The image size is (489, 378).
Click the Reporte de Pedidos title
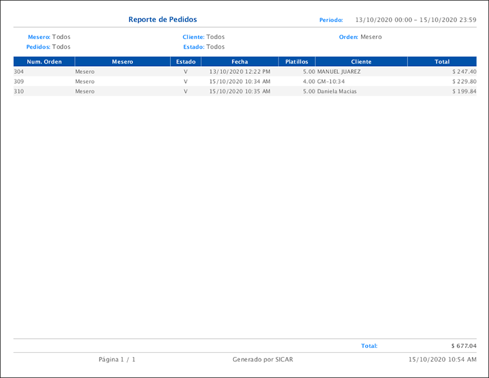163,20
